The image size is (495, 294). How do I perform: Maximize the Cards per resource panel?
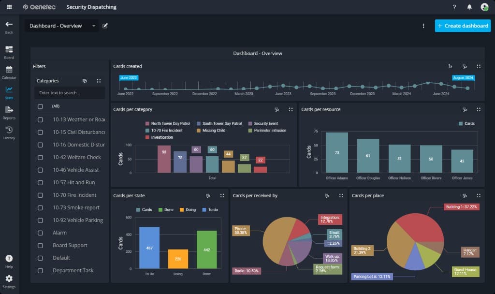click(479, 110)
